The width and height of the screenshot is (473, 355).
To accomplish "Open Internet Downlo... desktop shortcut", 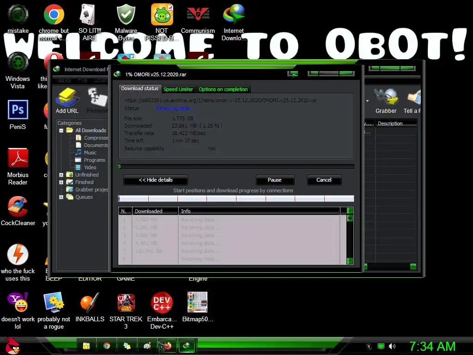I will point(234,22).
